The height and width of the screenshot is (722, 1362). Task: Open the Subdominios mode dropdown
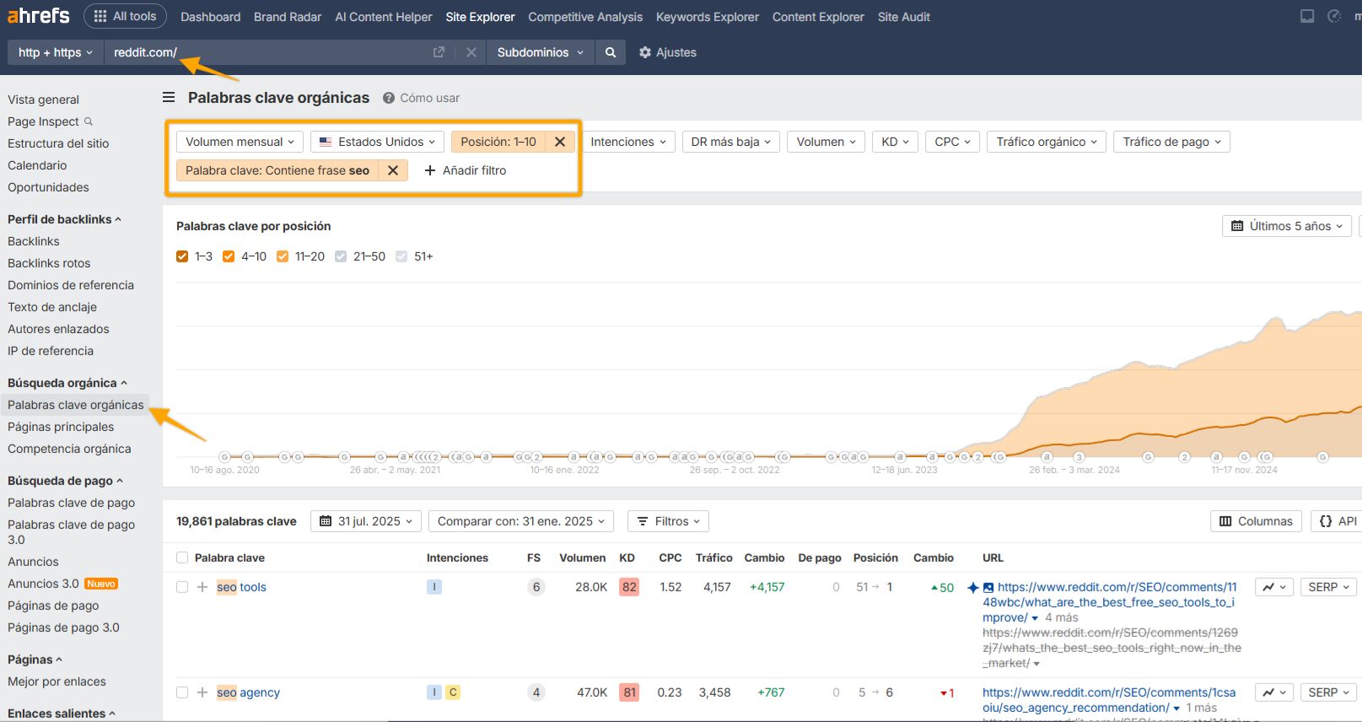(540, 52)
